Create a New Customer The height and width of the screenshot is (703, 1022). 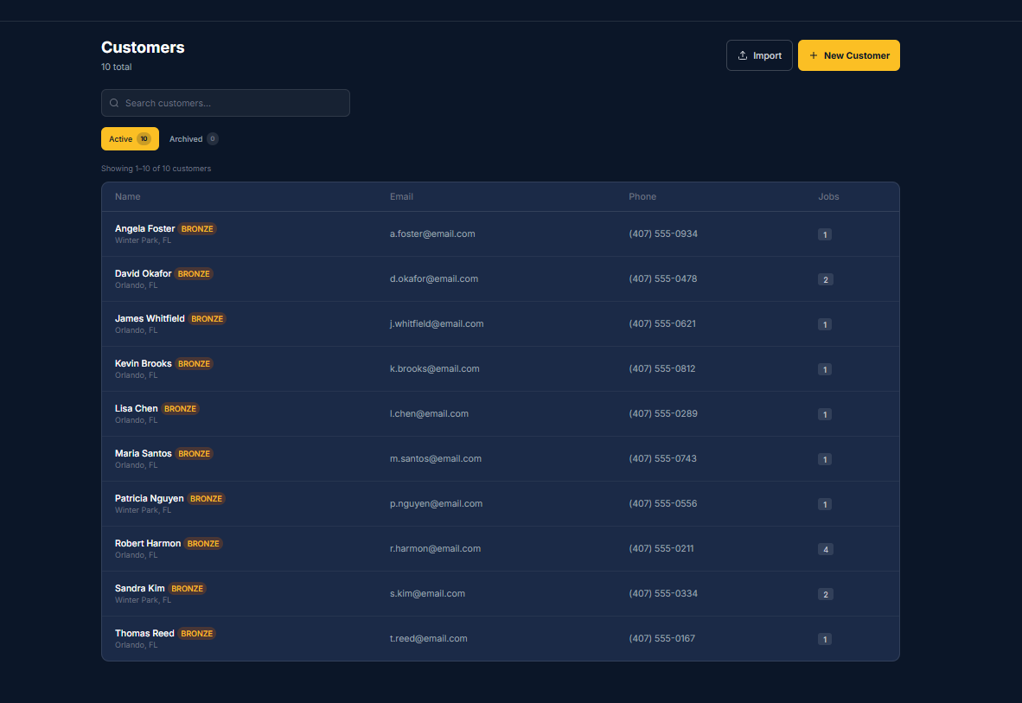[x=848, y=55]
